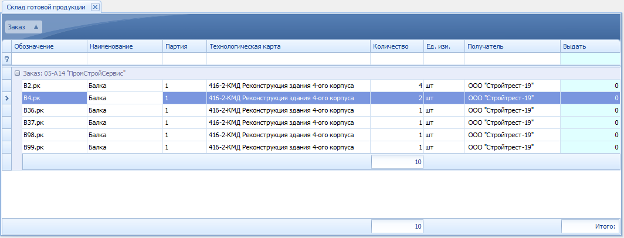Edit the Выдать value in B36.рк row

click(x=590, y=110)
